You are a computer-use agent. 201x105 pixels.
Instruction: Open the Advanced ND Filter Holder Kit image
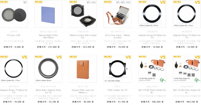tap(187, 69)
